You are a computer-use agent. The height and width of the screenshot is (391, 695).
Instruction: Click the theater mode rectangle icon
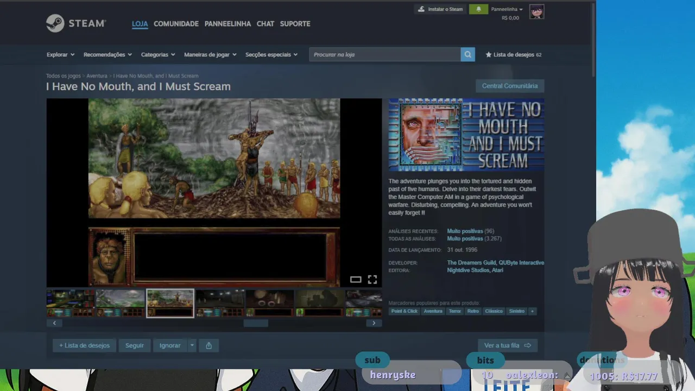click(x=356, y=280)
